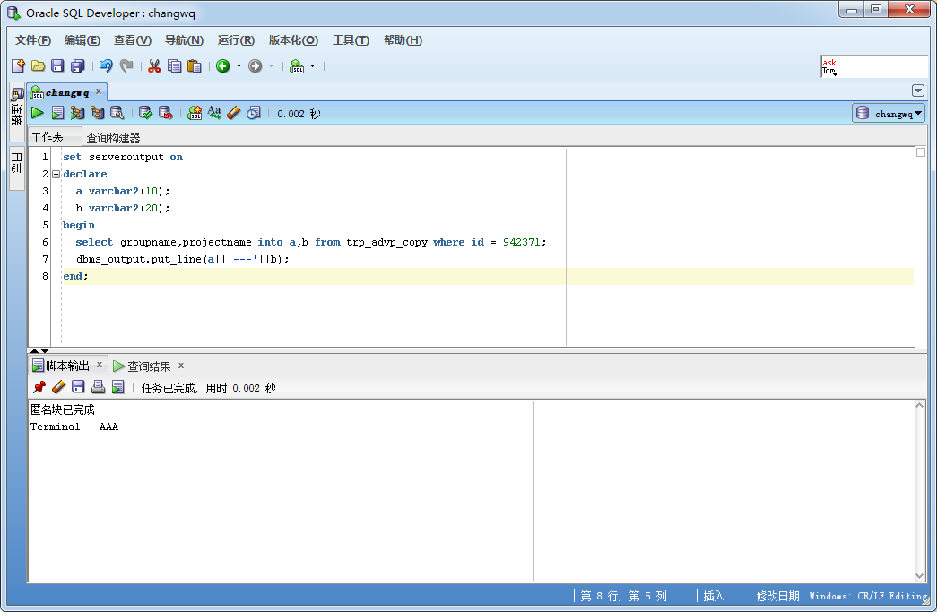Click the Save All icon
Screen dimensions: 937x612
[78, 65]
